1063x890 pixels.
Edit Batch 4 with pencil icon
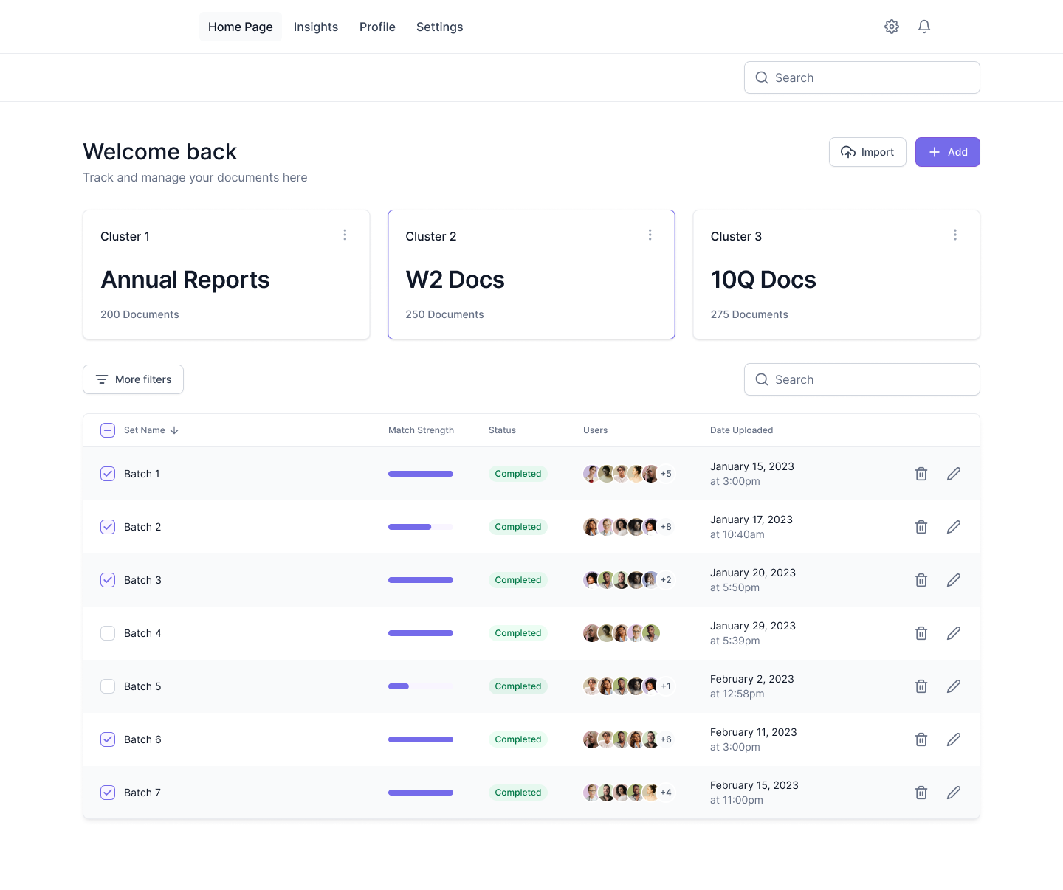click(954, 633)
